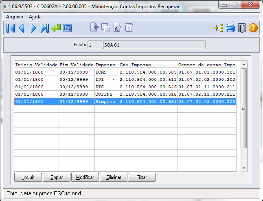This screenshot has height=201, width=263.
Task: Select the PIS row
Action: 125,87
